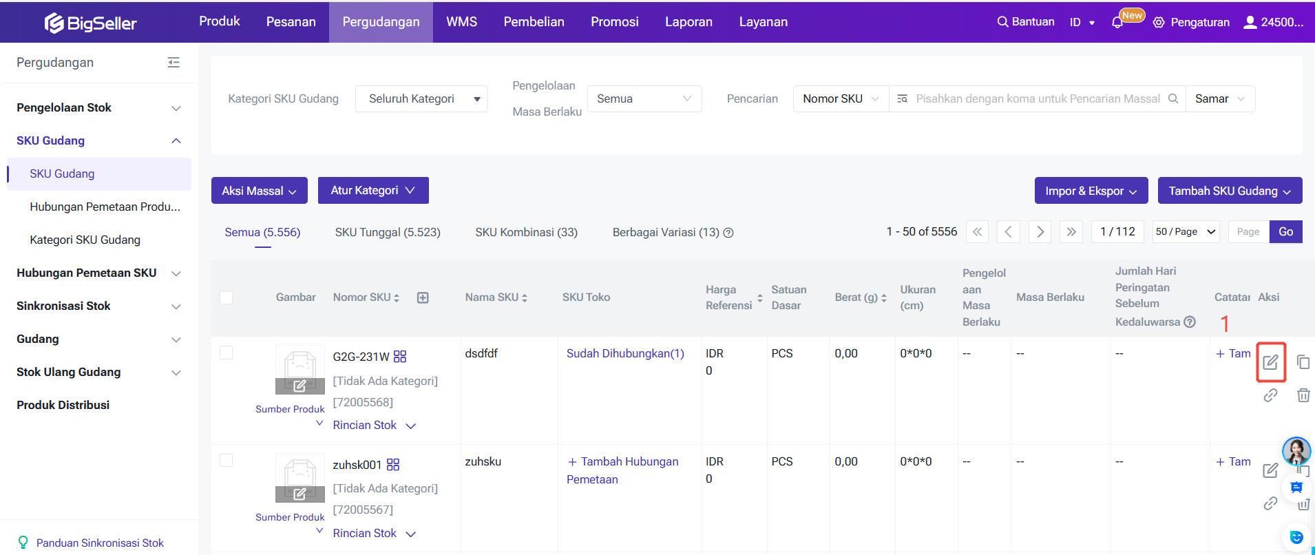Screen dimensions: 1315x555
Task: Open the 50 / Page size dropdown
Action: click(1186, 232)
